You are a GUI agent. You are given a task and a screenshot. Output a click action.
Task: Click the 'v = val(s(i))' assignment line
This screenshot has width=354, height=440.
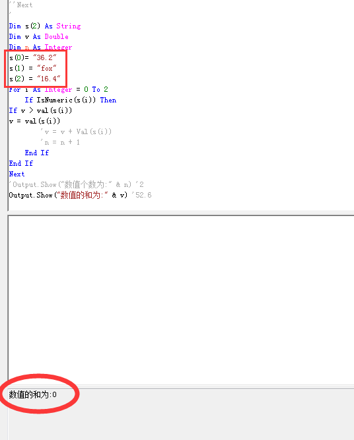34,121
